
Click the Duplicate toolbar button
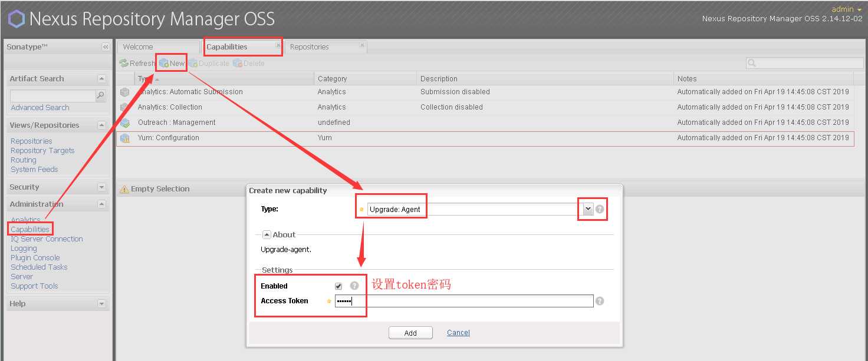pos(209,63)
